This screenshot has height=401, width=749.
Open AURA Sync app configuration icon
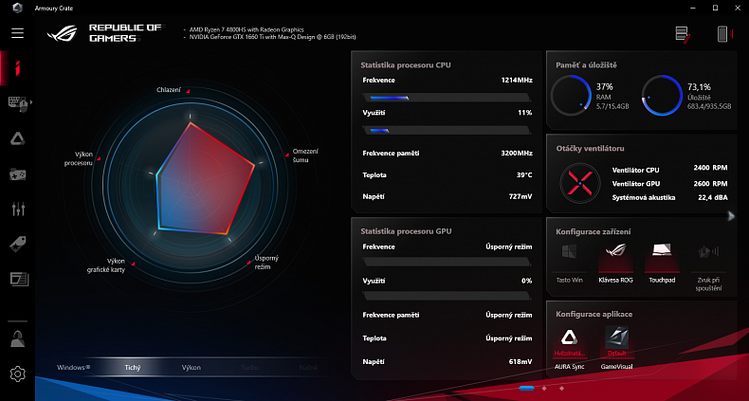point(569,337)
